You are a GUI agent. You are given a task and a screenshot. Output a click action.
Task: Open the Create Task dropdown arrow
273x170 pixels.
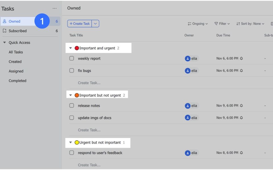click(95, 24)
